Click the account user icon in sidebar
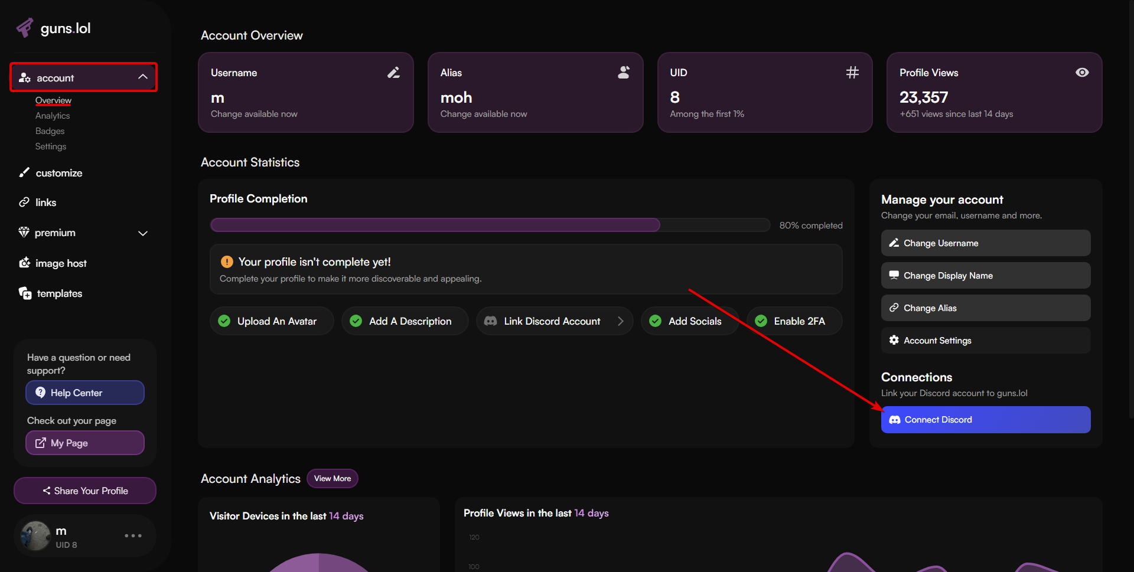 (x=24, y=78)
